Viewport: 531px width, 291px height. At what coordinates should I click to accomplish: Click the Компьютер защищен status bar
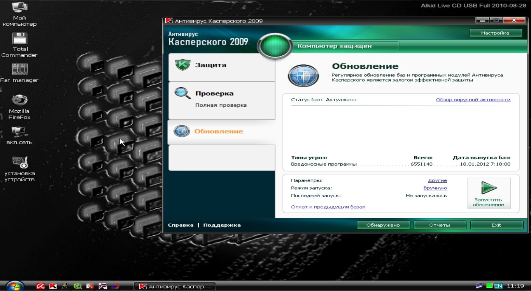click(346, 46)
